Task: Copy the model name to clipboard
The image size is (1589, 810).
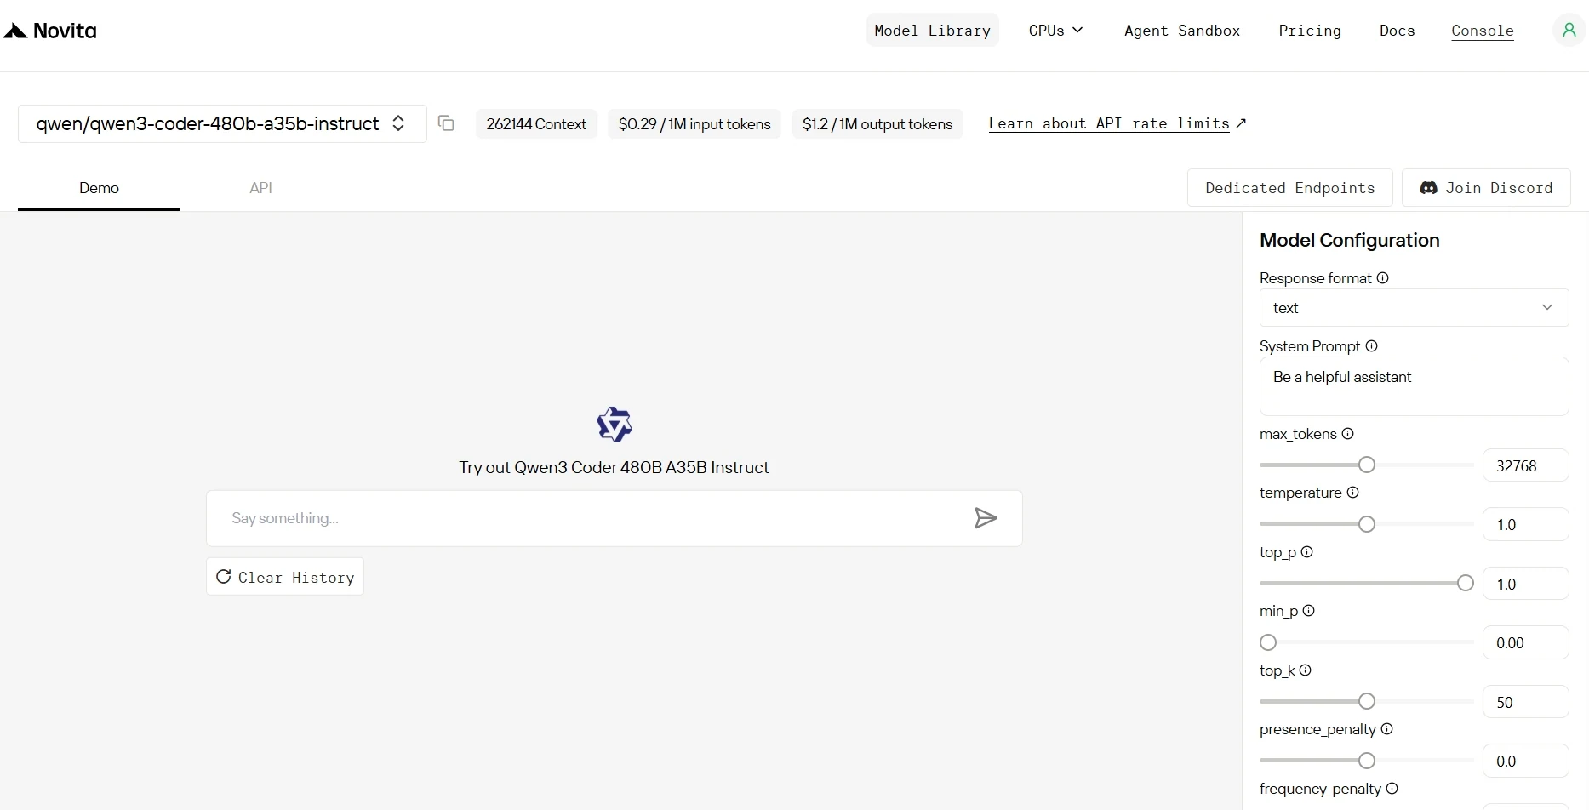Action: [446, 123]
